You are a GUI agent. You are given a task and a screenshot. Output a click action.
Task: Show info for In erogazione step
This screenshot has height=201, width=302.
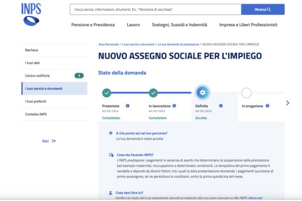(267, 106)
